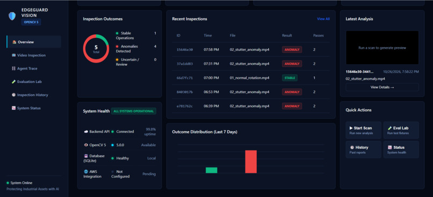The height and width of the screenshot is (197, 433).
Task: Click Not Configured AWS status
Action: point(120,174)
